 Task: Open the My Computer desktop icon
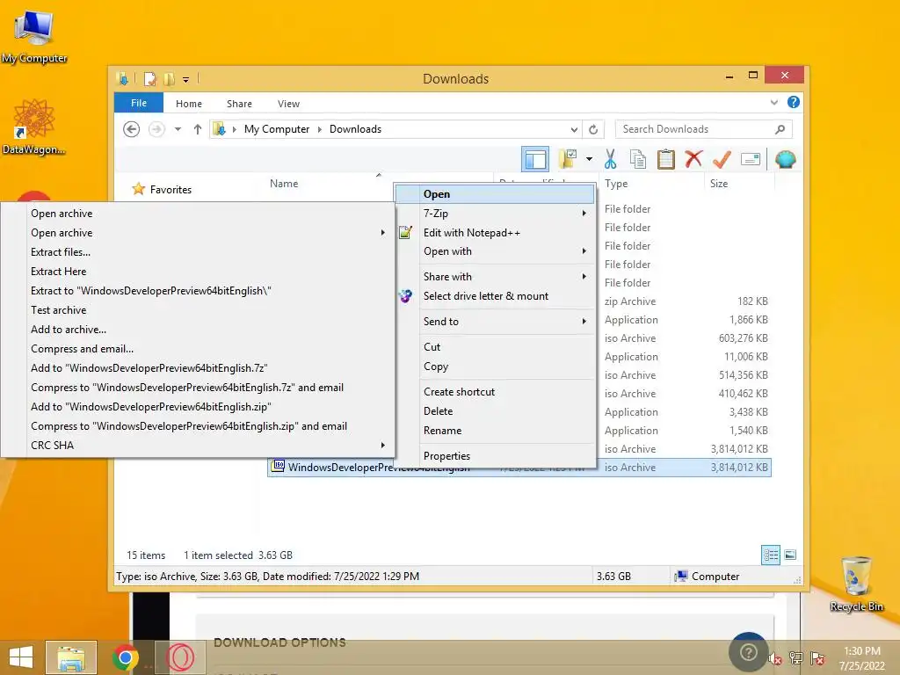(x=34, y=36)
